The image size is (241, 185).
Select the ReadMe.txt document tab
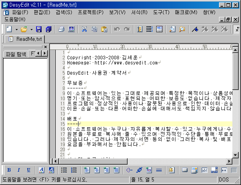click(26, 39)
